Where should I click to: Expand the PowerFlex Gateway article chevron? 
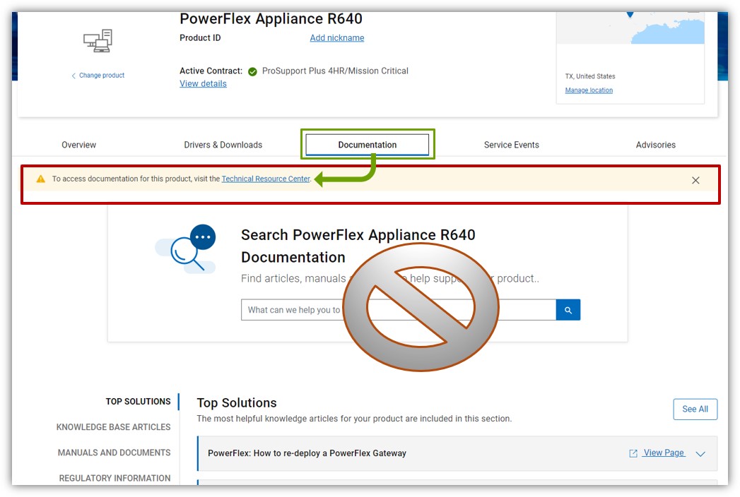pyautogui.click(x=700, y=453)
